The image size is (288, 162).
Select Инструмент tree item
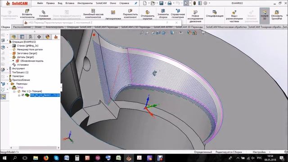coord(17,68)
